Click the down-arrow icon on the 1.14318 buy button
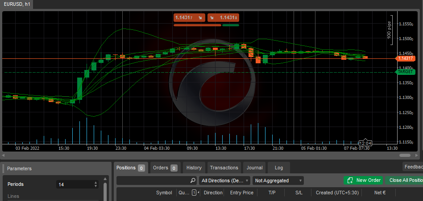Screen dimensions: 423x201 [212, 17]
